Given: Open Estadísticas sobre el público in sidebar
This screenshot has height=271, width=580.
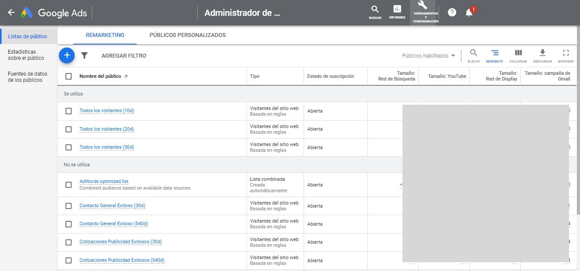Looking at the screenshot, I should tap(26, 55).
